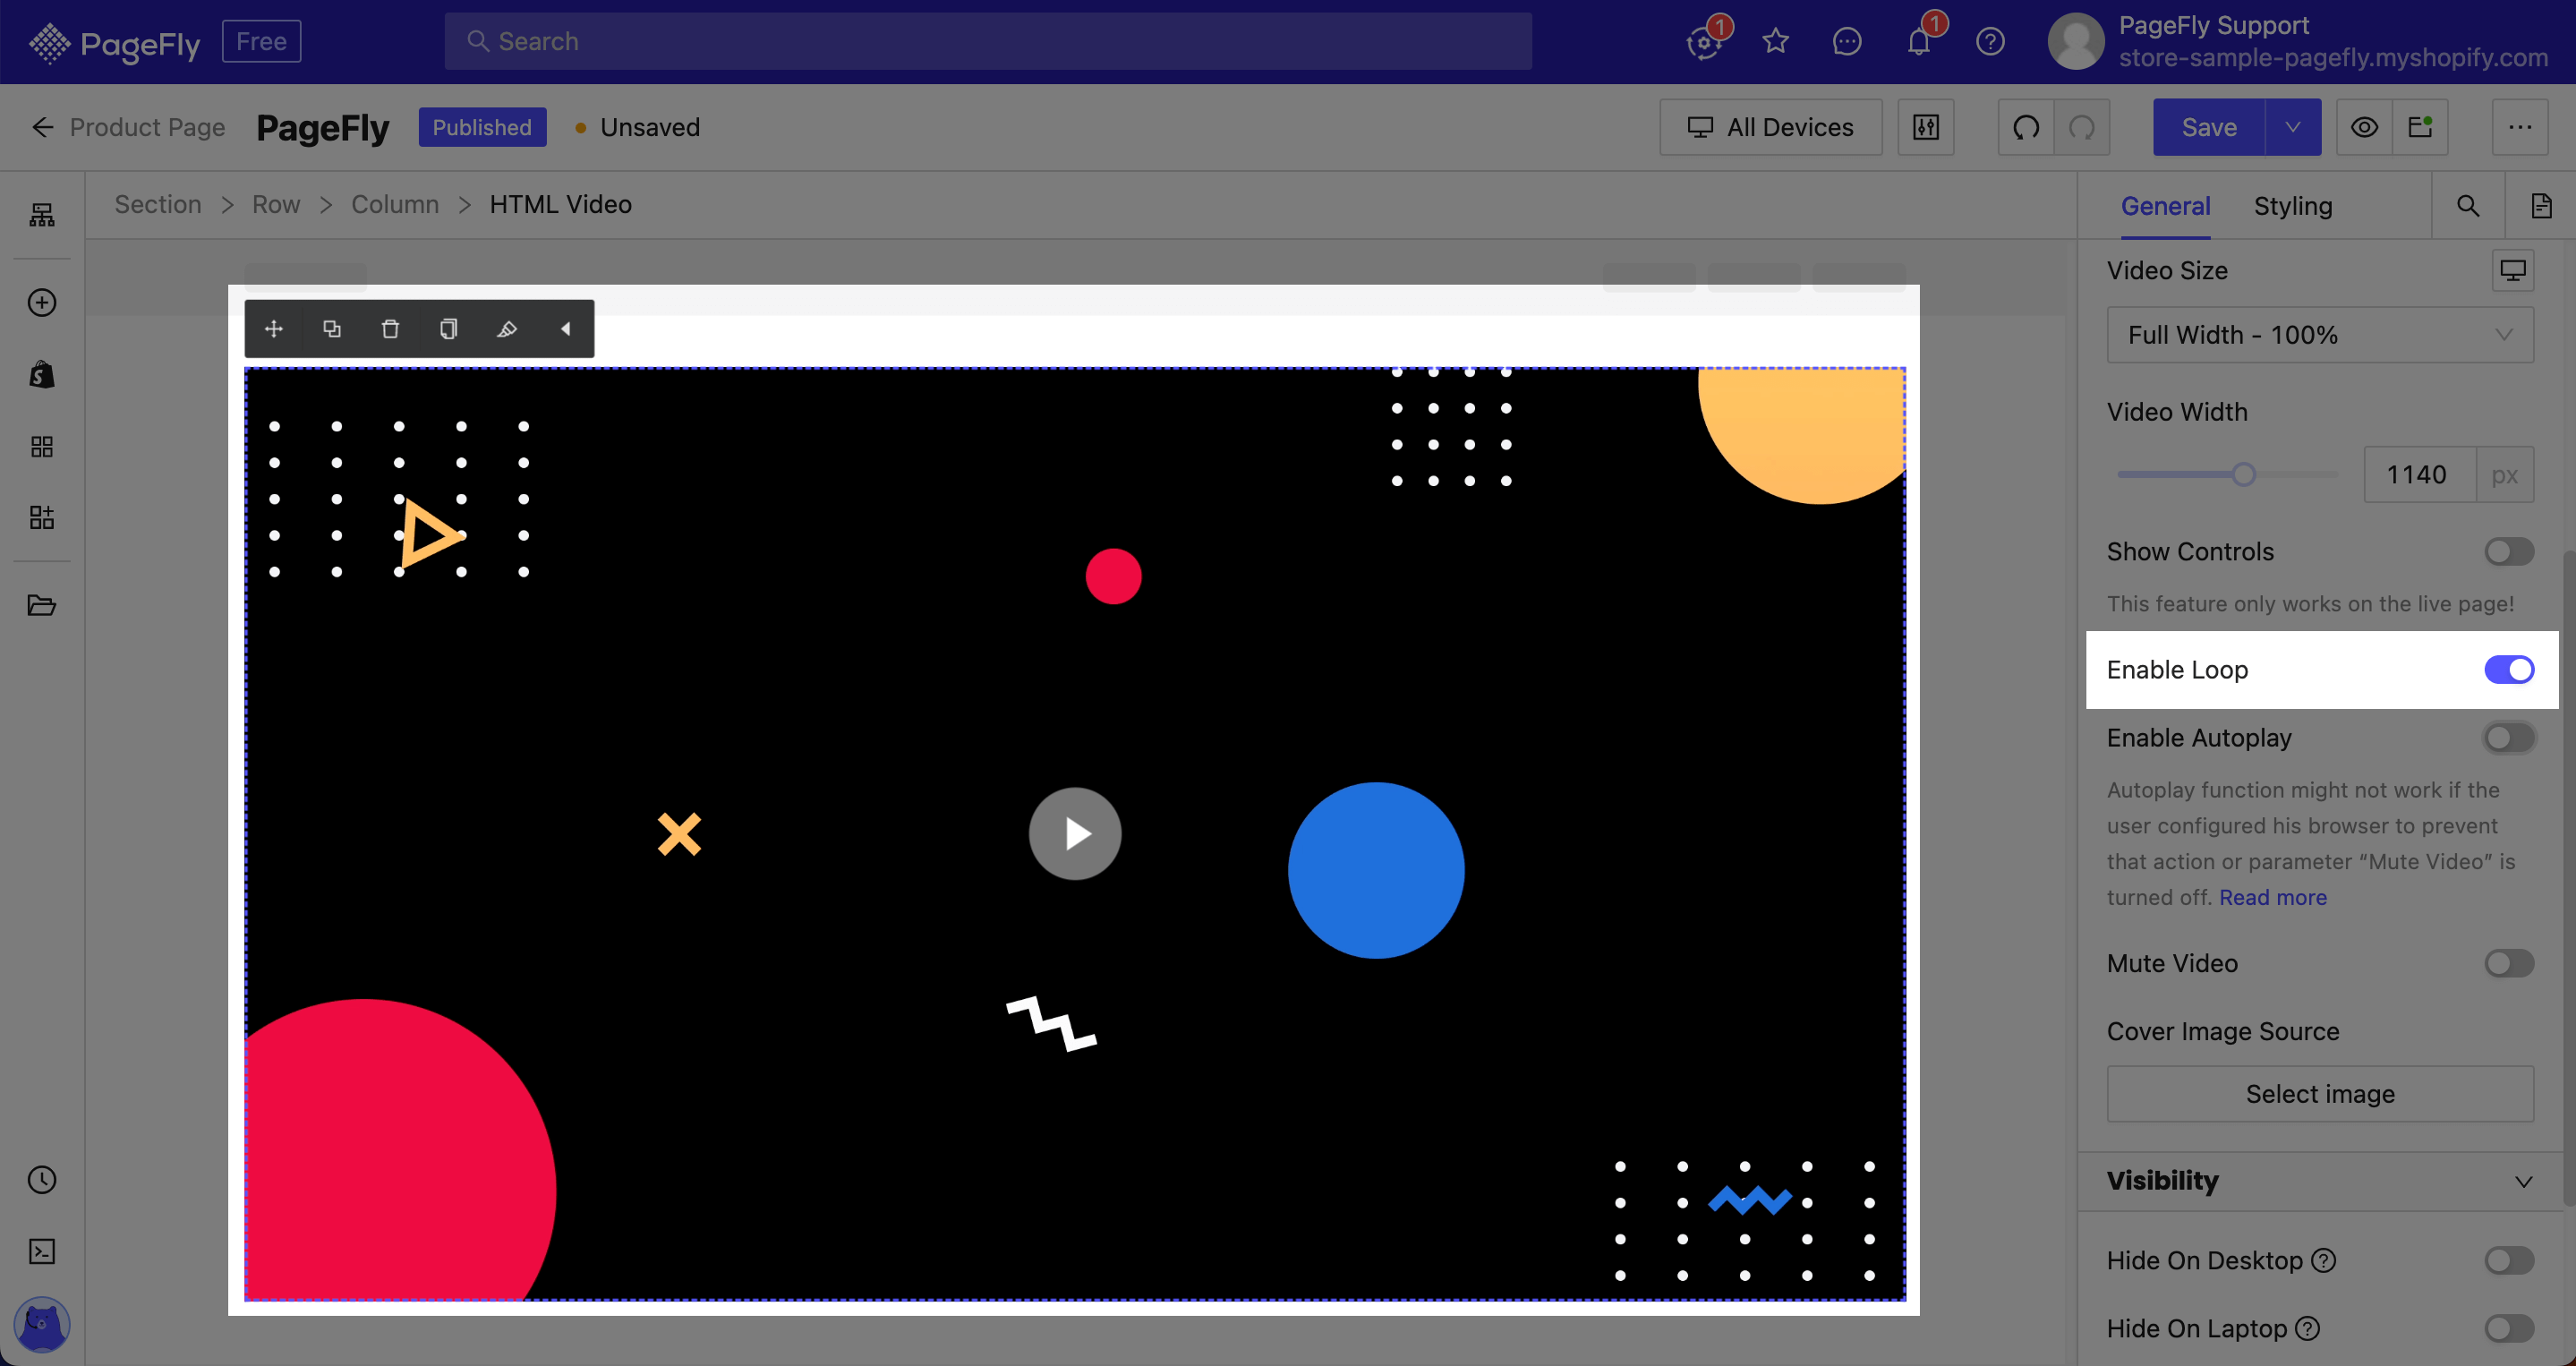2576x1366 pixels.
Task: Open the document icon in inspector header
Action: point(2541,206)
